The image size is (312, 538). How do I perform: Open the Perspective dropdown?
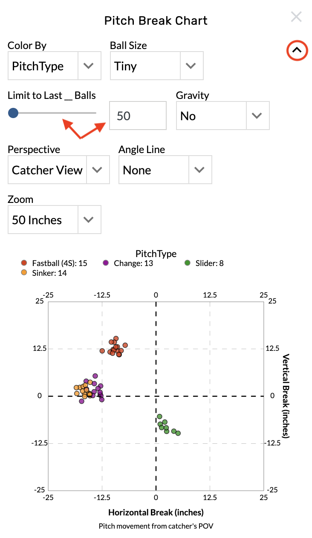tap(58, 170)
